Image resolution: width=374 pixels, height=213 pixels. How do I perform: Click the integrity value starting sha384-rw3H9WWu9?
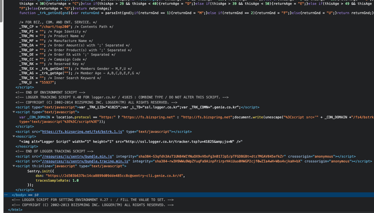pyautogui.click(x=227, y=161)
